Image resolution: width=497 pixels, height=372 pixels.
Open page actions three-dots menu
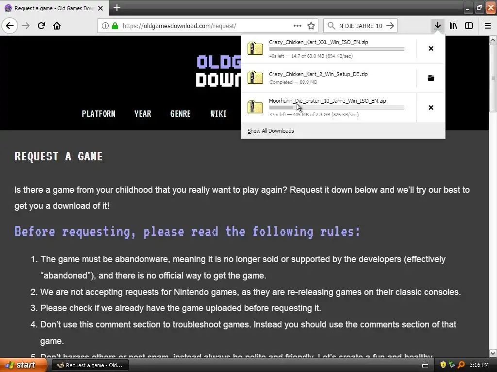(298, 26)
